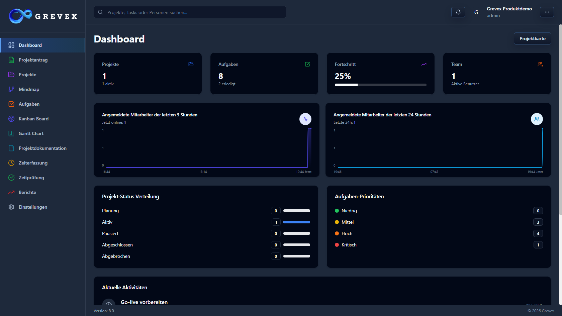Click the Kanban Board target icon

[11, 119]
